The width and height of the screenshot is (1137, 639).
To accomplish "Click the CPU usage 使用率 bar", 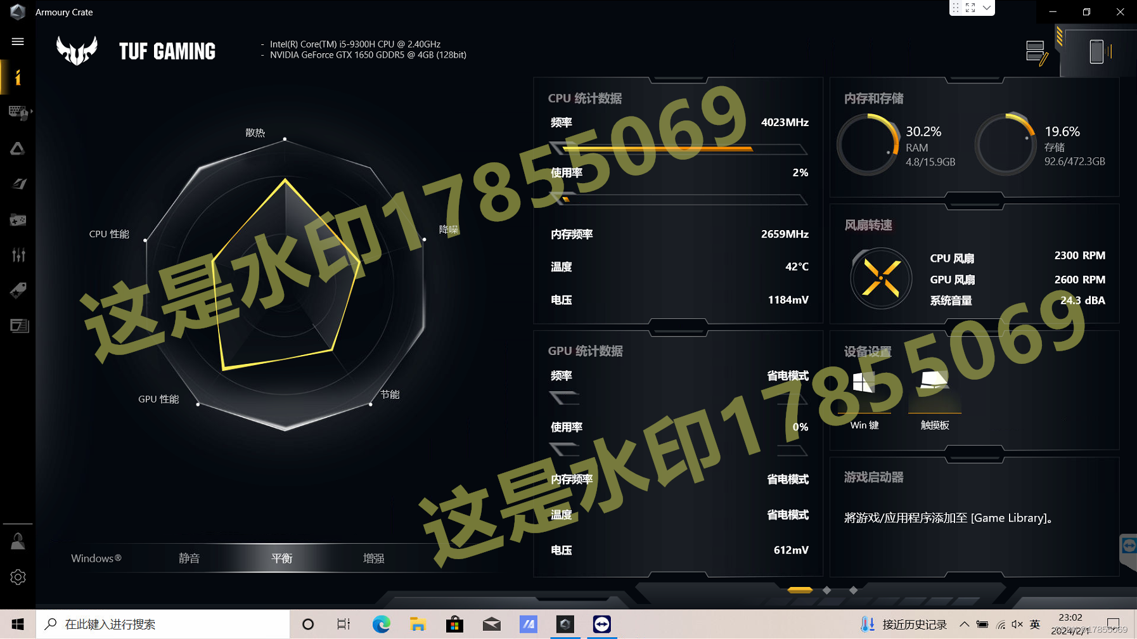I will pyautogui.click(x=678, y=199).
